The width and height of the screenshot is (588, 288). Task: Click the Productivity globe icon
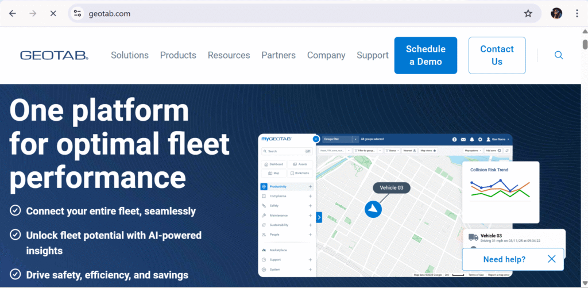pos(264,186)
